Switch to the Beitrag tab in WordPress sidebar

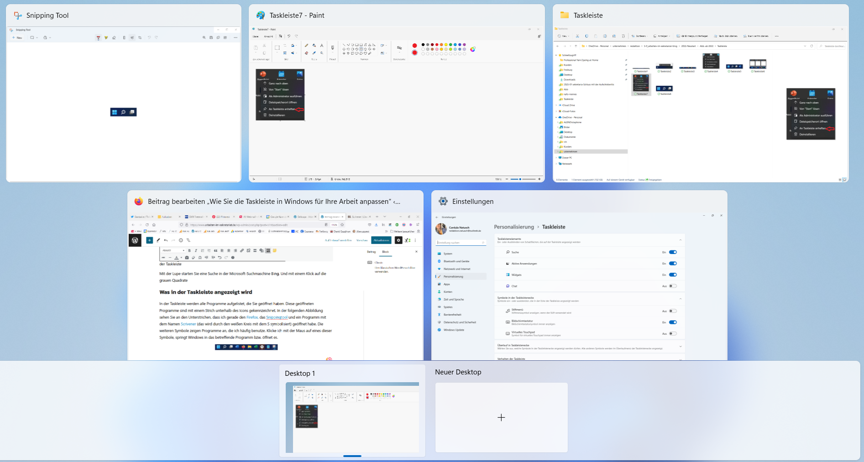click(372, 252)
